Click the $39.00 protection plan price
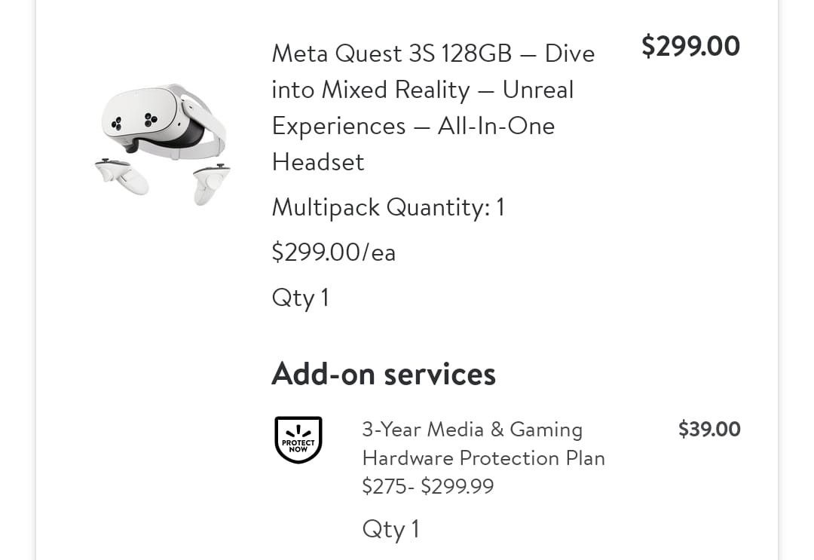 pyautogui.click(x=709, y=430)
